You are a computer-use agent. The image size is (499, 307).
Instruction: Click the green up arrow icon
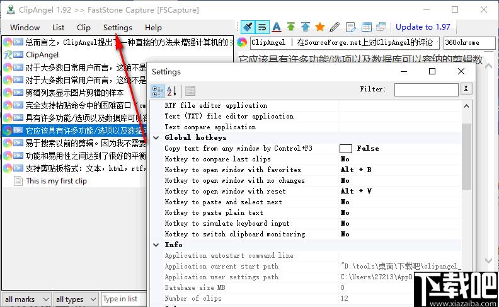[x=291, y=26]
